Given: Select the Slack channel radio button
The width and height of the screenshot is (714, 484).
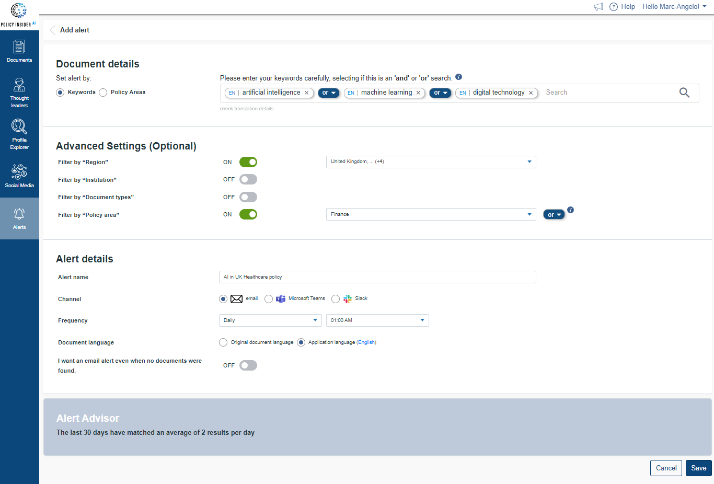Looking at the screenshot, I should point(335,298).
